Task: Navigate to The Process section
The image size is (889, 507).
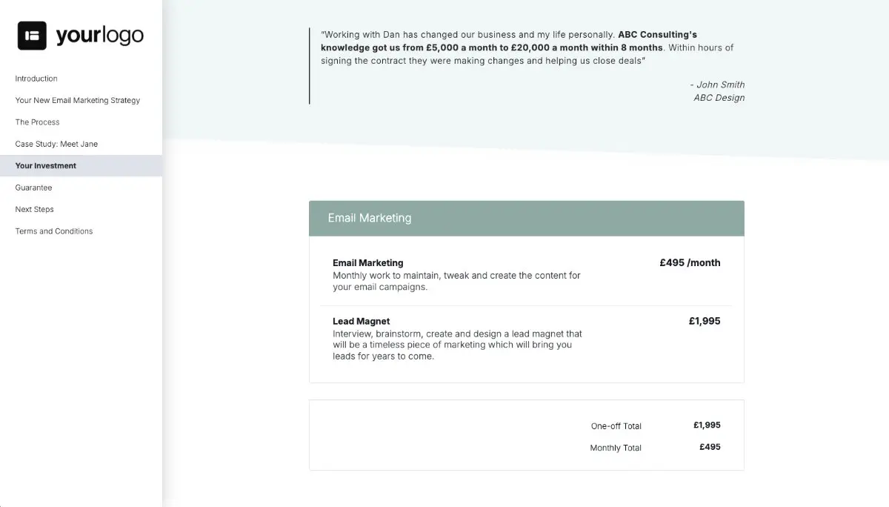Action: [x=37, y=122]
